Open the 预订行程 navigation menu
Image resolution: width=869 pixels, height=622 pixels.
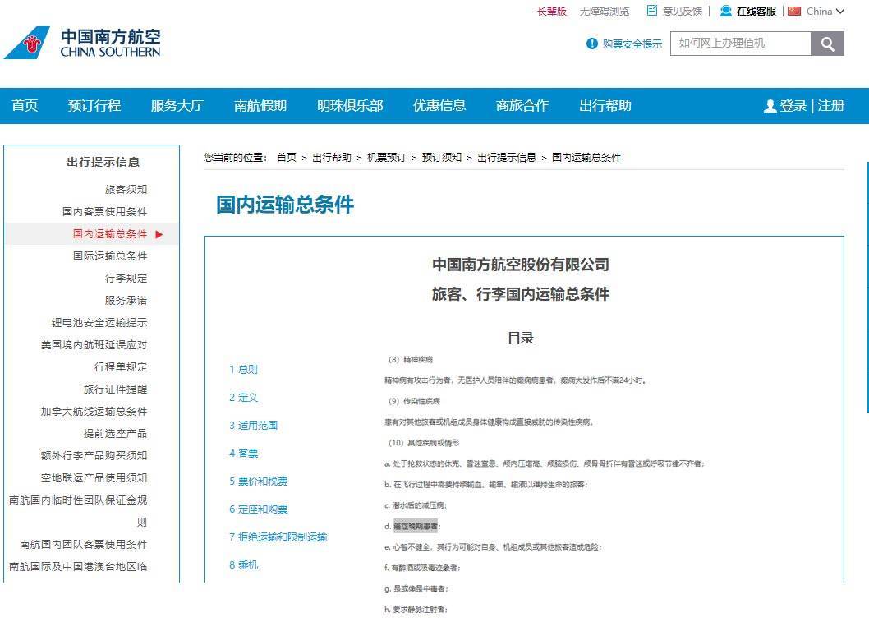(94, 106)
